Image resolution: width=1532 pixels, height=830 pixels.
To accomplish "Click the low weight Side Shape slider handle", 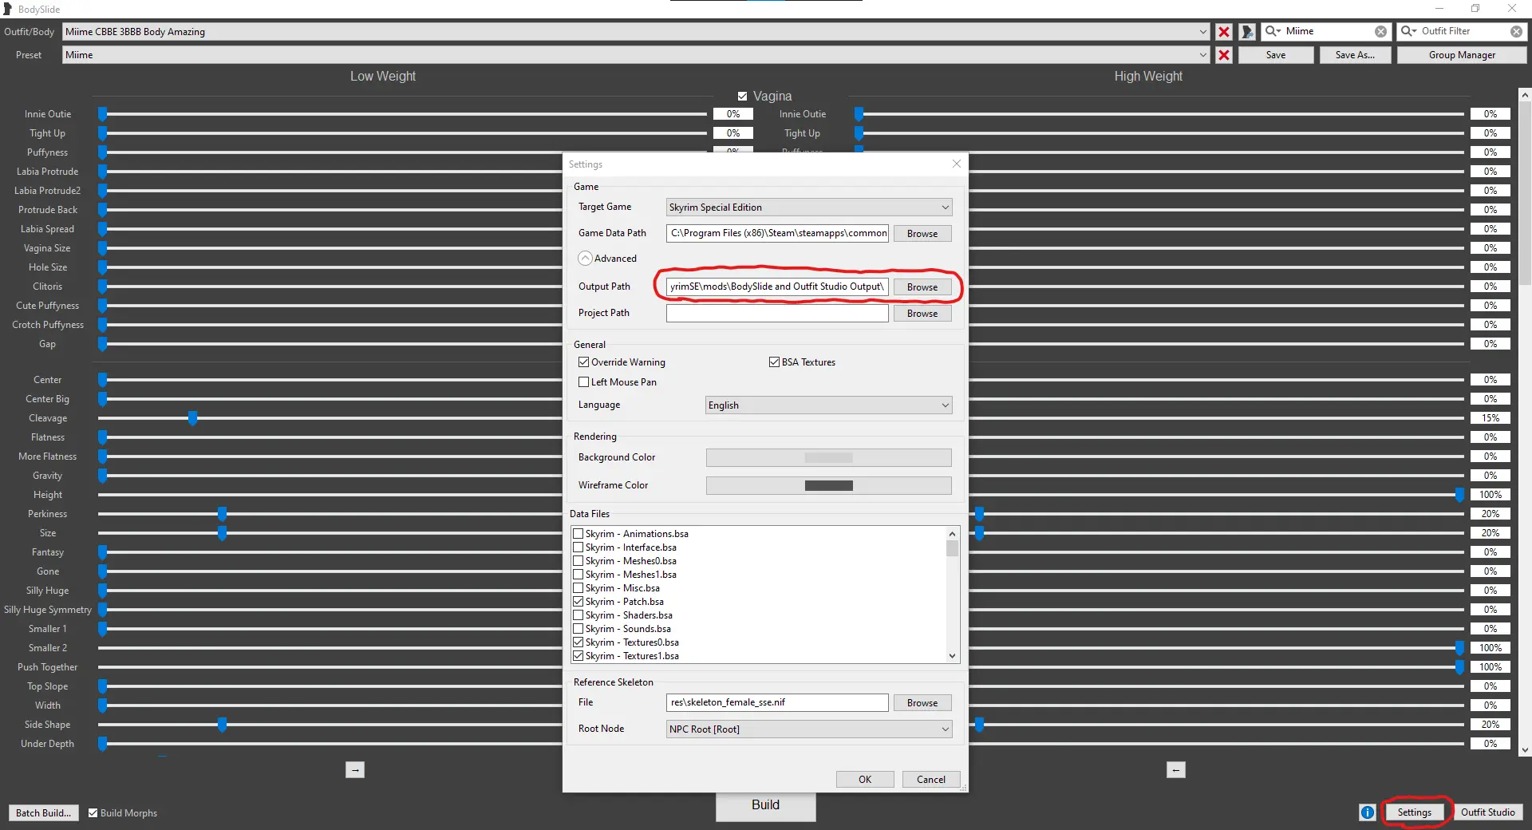I will point(222,725).
